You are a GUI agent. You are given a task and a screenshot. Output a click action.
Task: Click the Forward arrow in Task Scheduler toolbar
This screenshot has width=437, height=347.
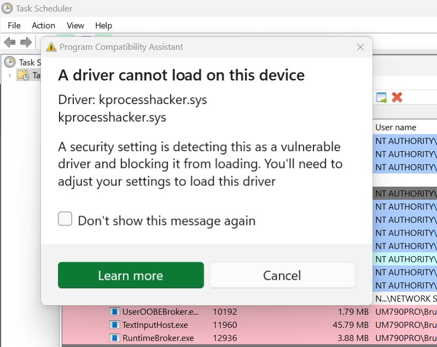coord(26,42)
